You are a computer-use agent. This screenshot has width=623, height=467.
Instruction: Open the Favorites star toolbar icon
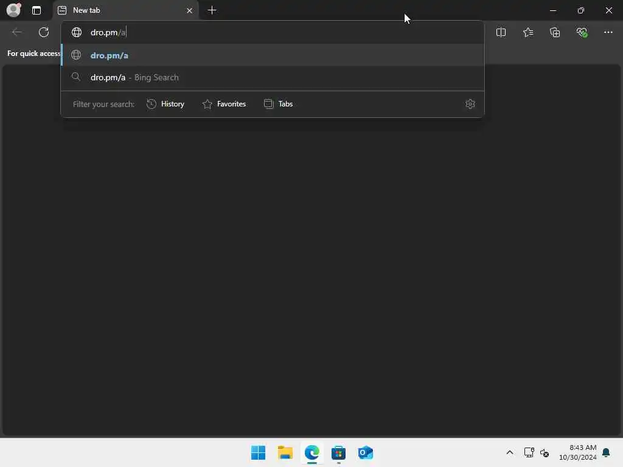528,32
